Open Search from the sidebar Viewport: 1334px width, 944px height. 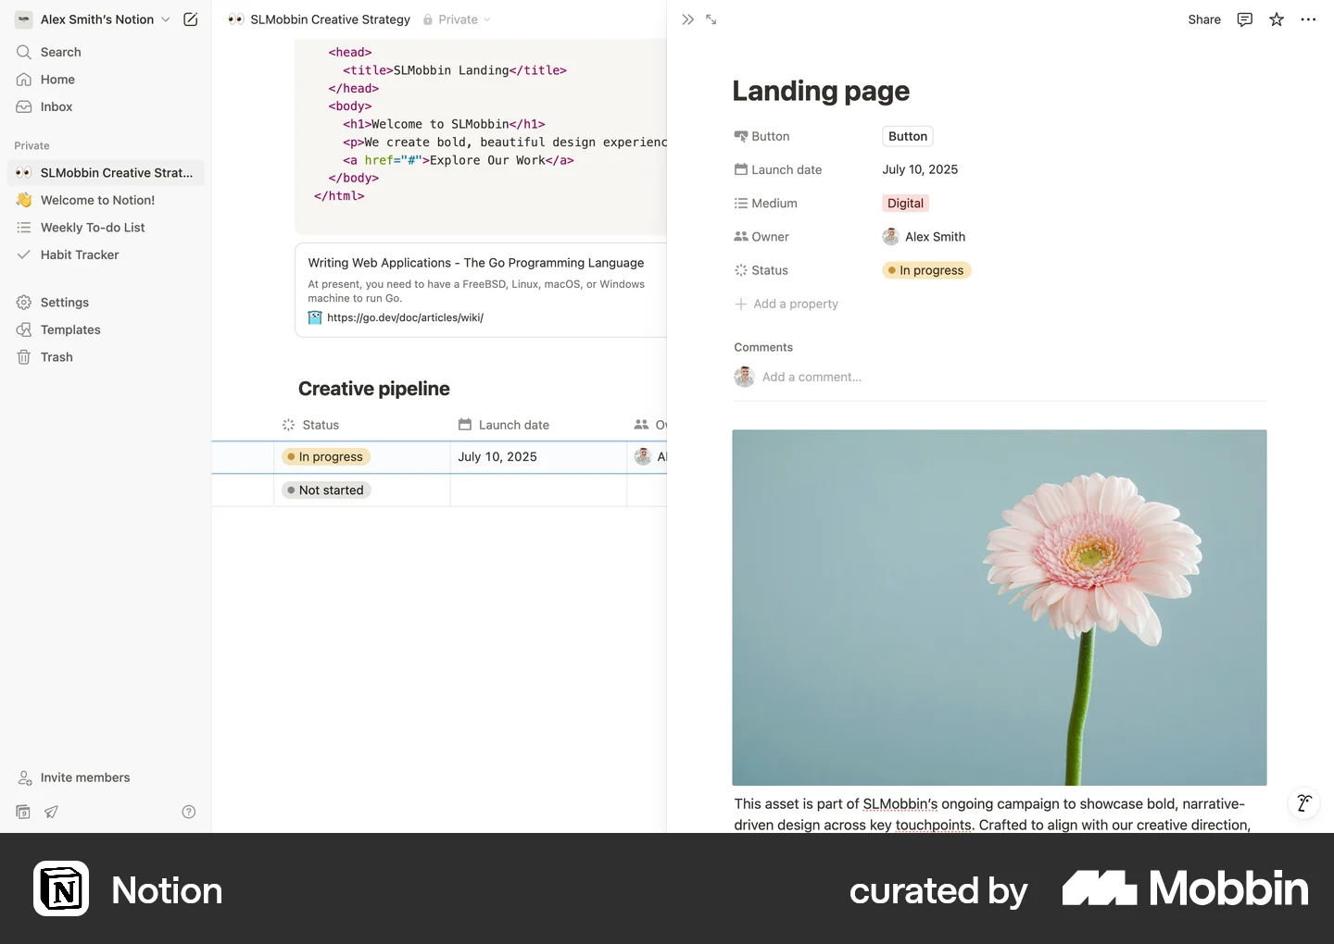pyautogui.click(x=106, y=52)
